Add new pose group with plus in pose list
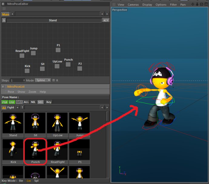 [x=18, y=108]
